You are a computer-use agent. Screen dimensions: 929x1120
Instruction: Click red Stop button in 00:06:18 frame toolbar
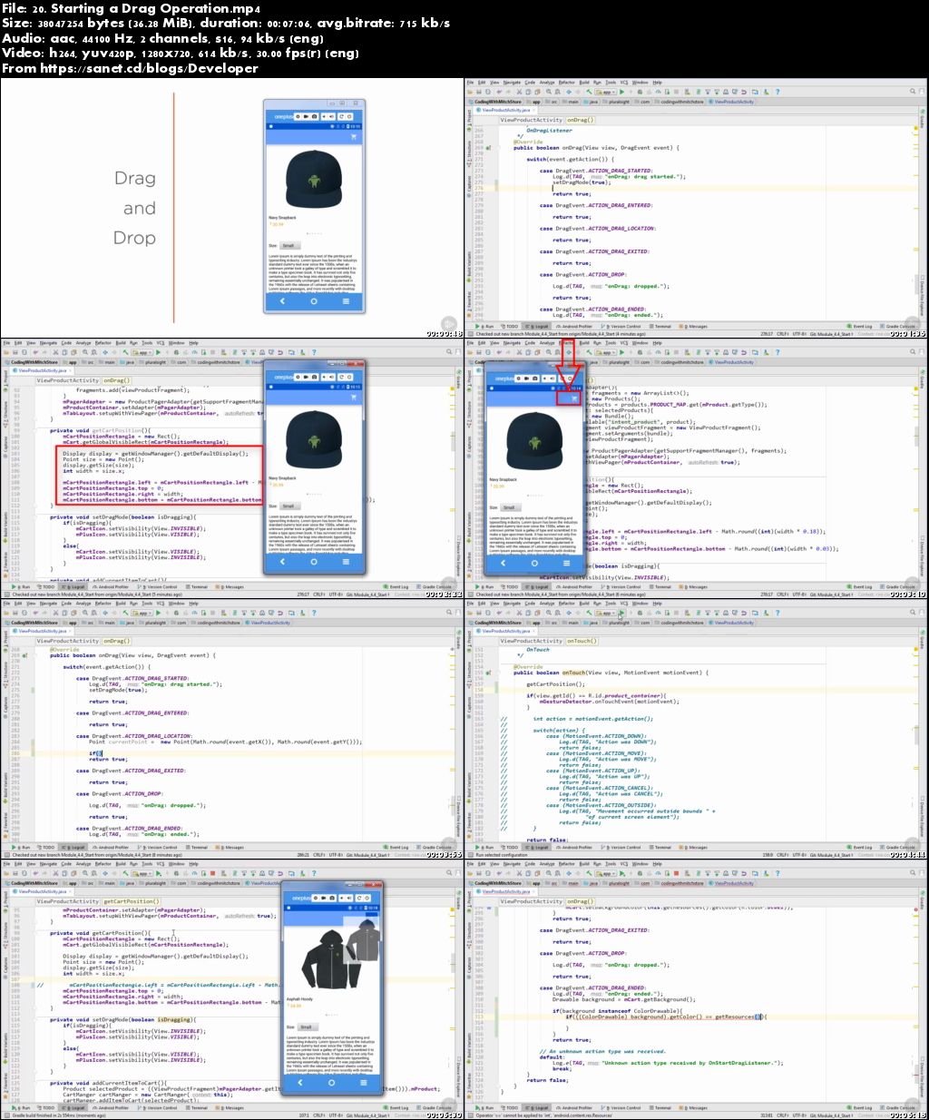click(x=676, y=873)
